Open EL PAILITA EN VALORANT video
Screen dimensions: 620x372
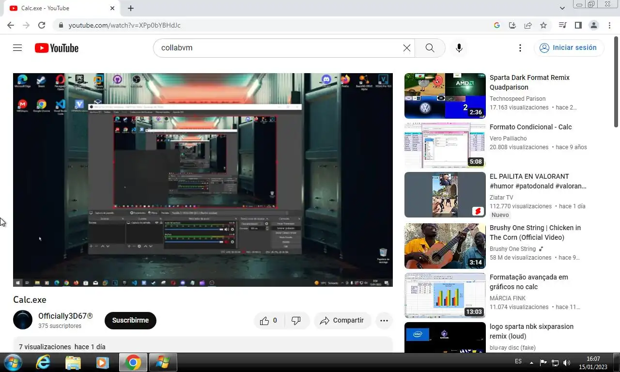pos(538,181)
